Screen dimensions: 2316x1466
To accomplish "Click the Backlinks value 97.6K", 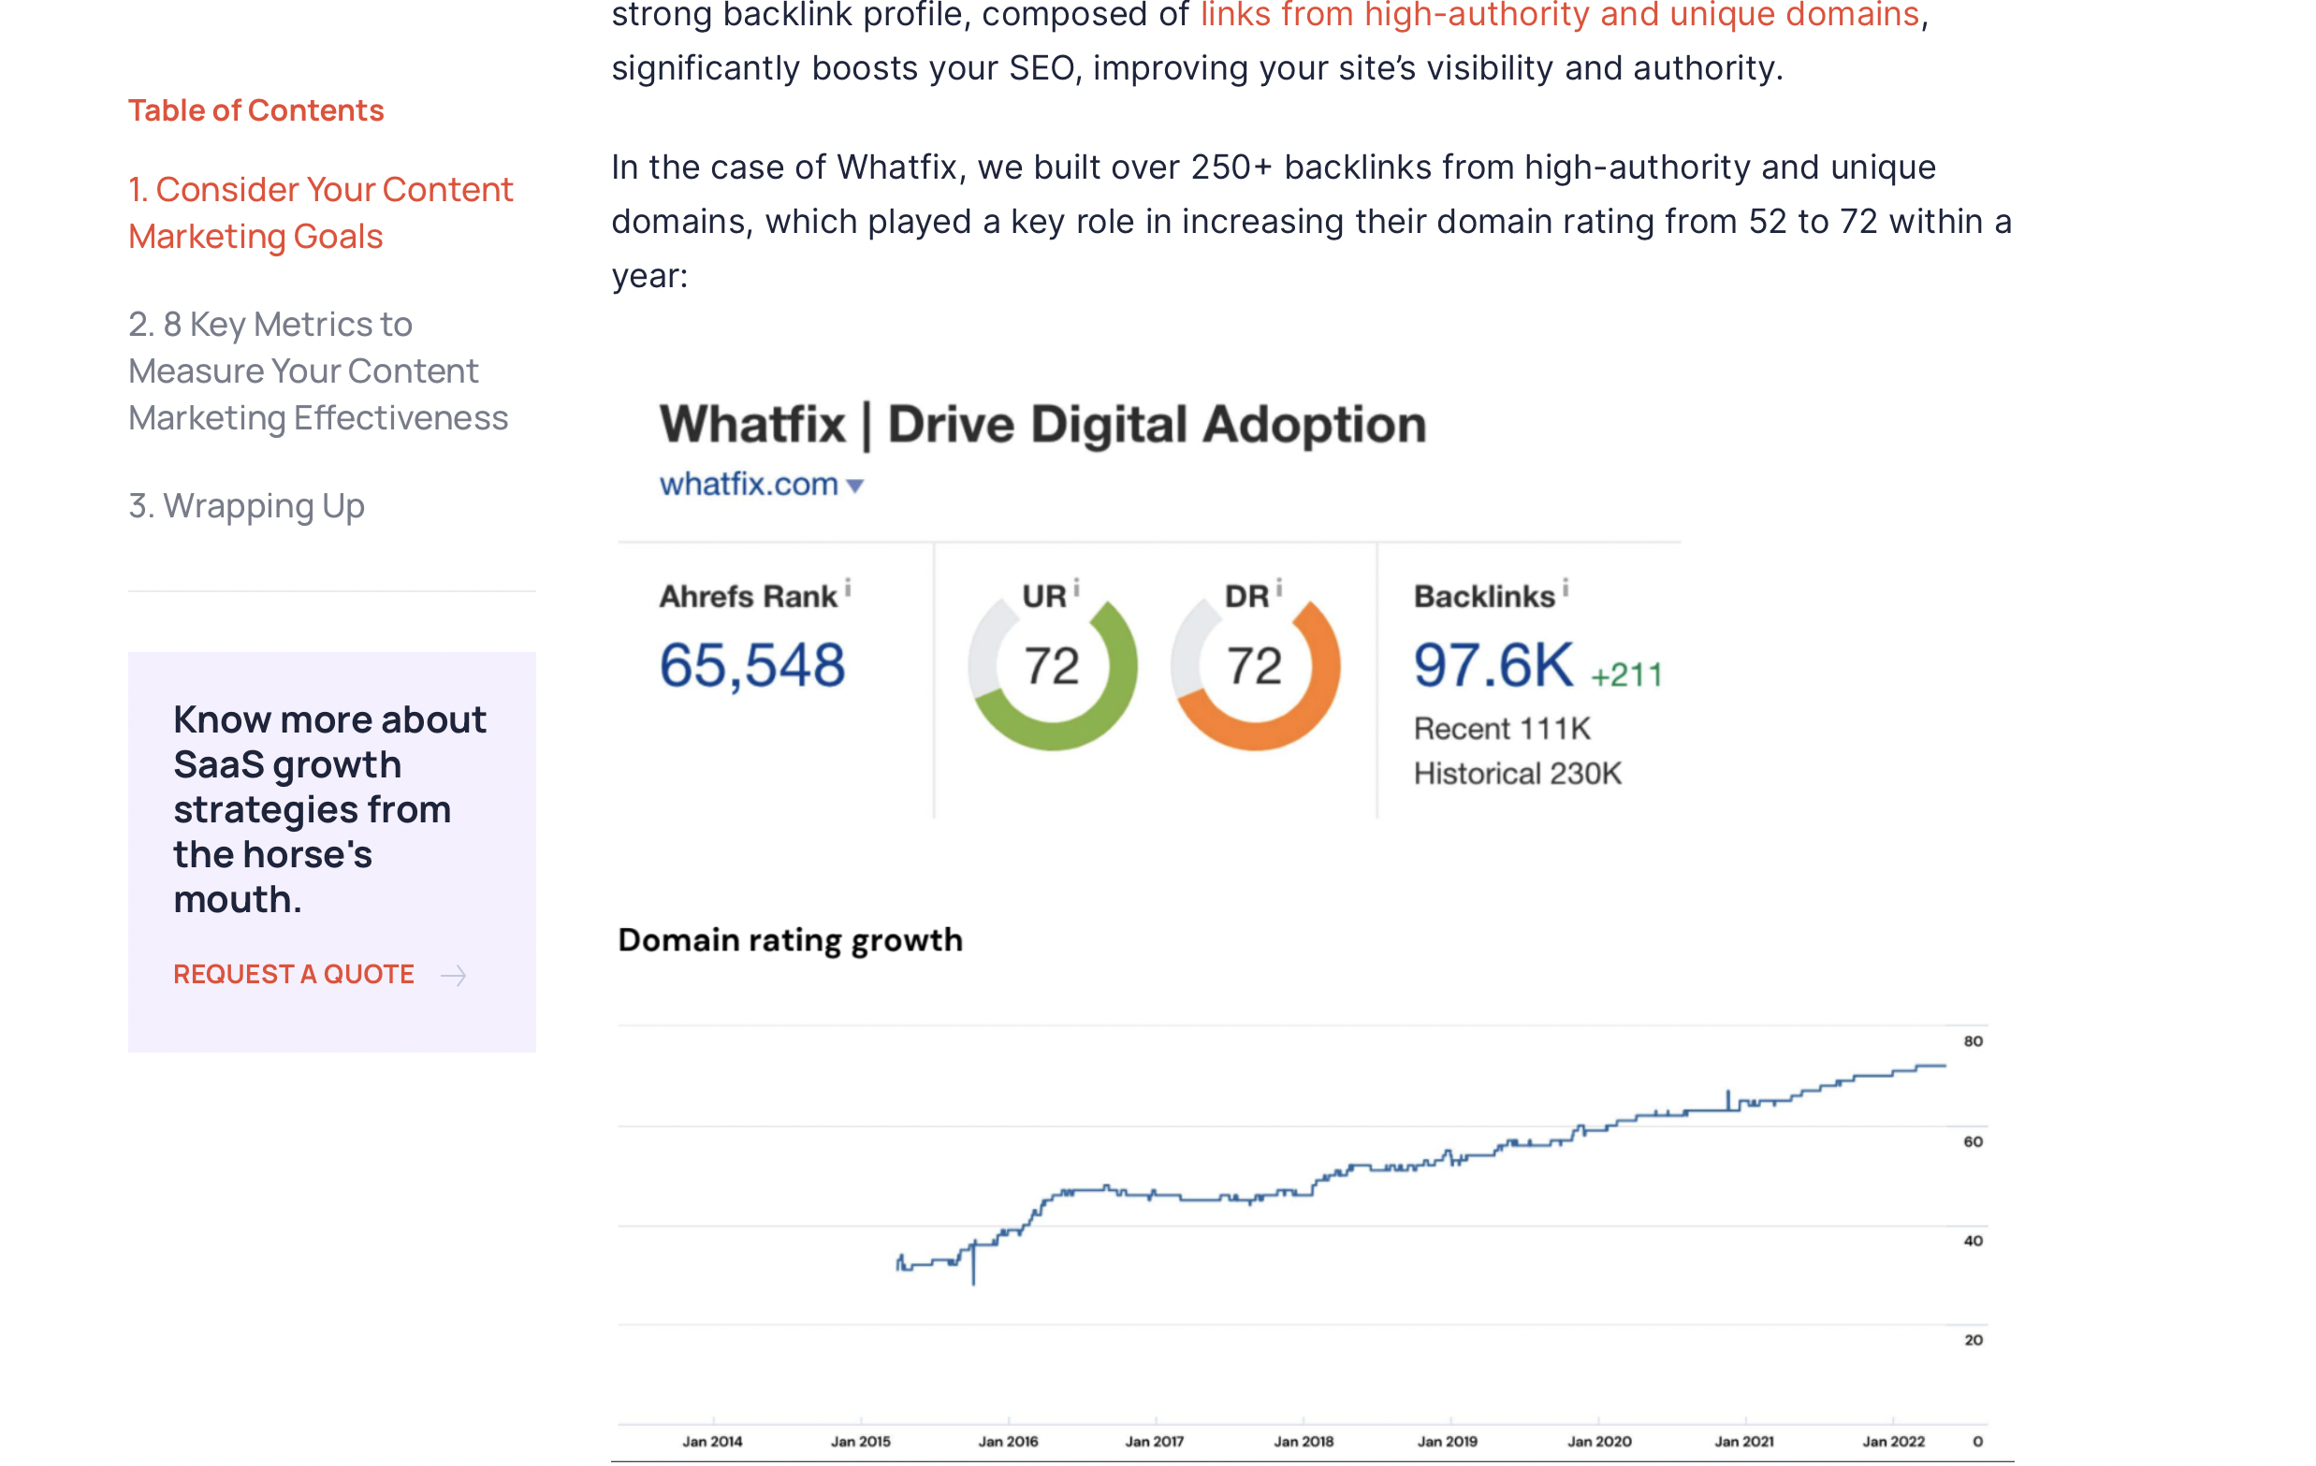I will click(1493, 665).
